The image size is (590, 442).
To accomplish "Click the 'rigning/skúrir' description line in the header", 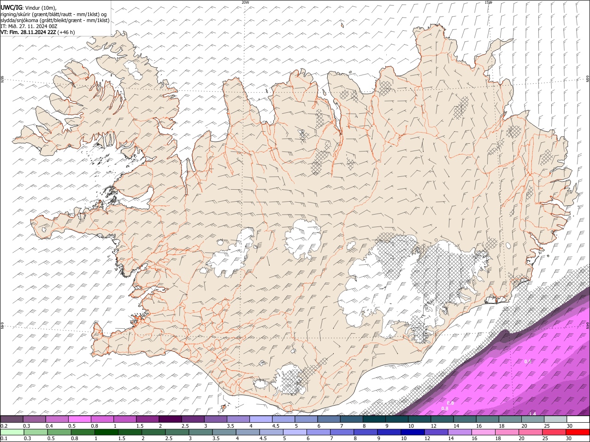I will (53, 14).
